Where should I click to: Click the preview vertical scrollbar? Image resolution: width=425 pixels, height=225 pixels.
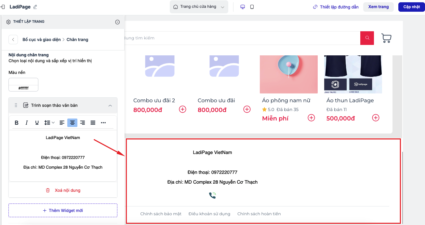403,187
